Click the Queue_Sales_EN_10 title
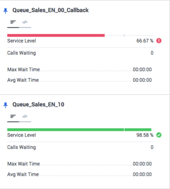This screenshot has height=189, width=170. pos(38,105)
